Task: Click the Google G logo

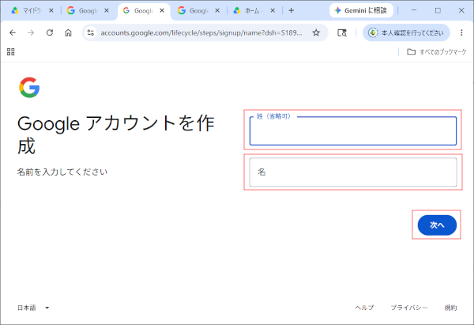Action: pyautogui.click(x=29, y=88)
